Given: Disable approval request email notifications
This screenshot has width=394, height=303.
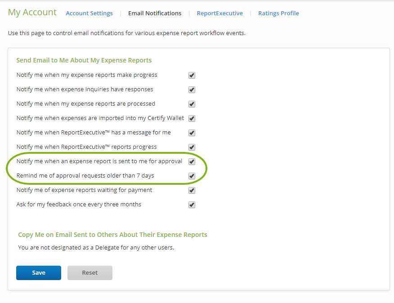Looking at the screenshot, I should (x=192, y=161).
